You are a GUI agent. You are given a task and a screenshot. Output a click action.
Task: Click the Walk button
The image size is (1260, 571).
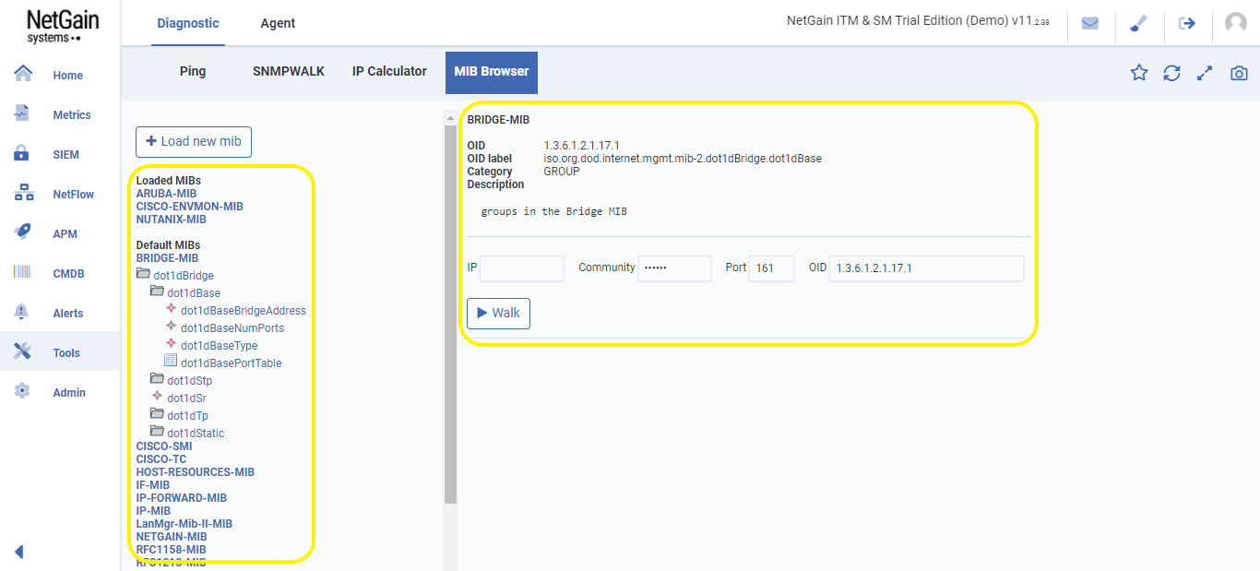(498, 313)
